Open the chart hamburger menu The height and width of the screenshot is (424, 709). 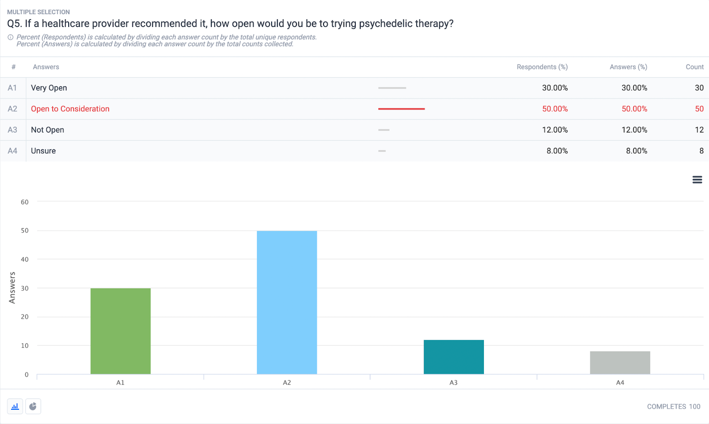click(697, 179)
